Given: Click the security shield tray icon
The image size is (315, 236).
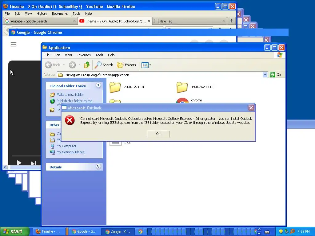Looking at the screenshot, I should (x=281, y=232).
